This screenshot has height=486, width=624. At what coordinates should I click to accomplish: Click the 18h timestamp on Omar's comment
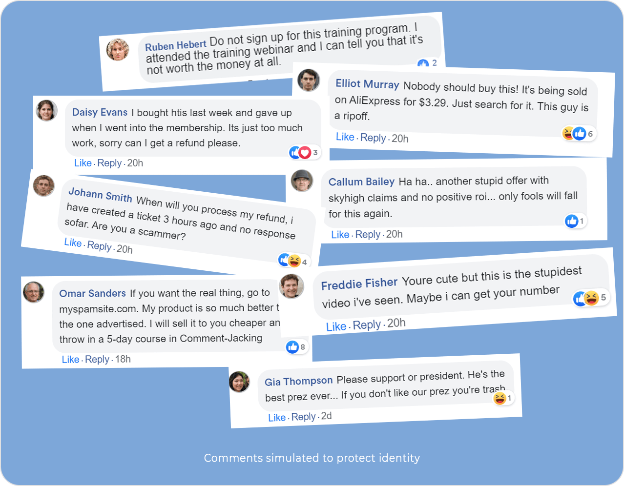click(123, 359)
